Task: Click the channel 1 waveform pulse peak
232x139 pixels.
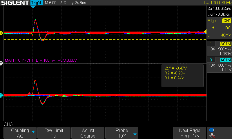Action: pyautogui.click(x=35, y=20)
